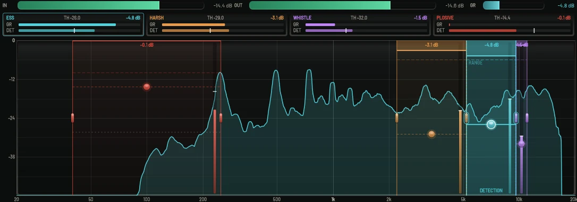Click the WHISTLE threshold value TH -32.0
Viewport: 577px width, 202px height.
coord(359,18)
